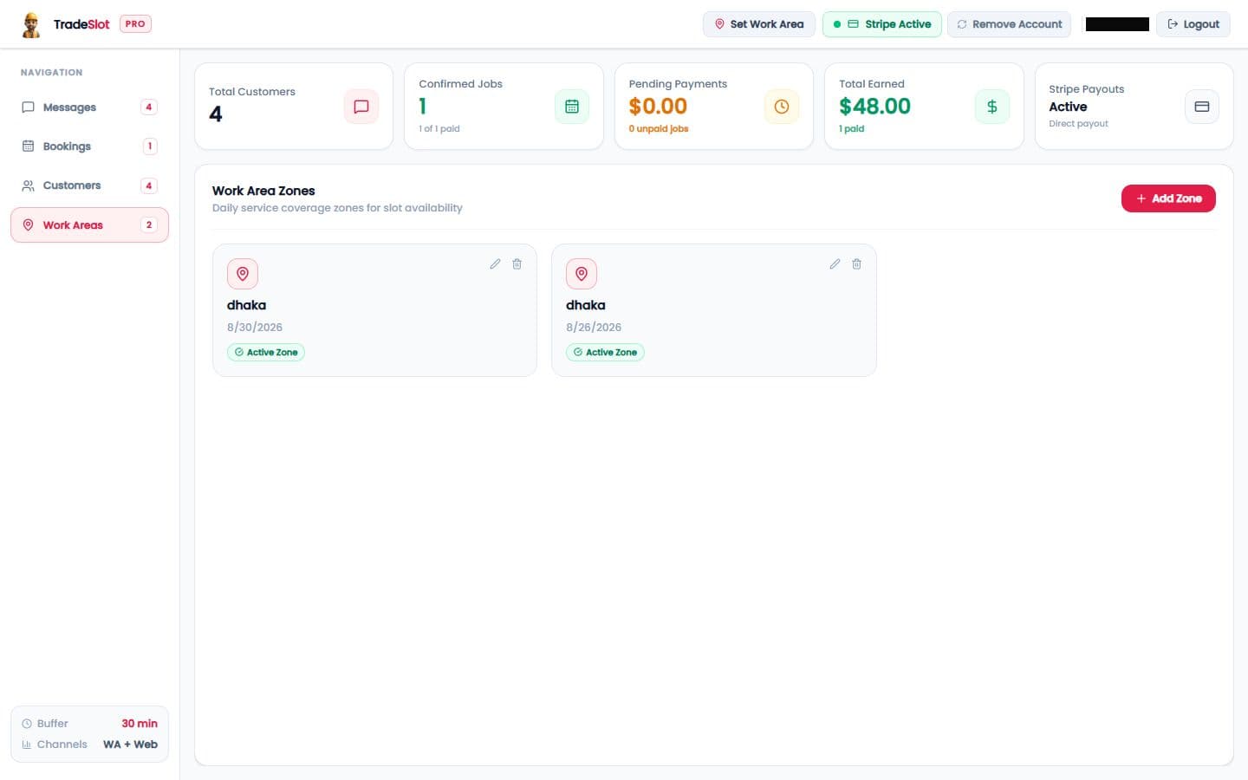Click the "Work Area Zones" heading
Image resolution: width=1248 pixels, height=780 pixels.
(x=263, y=191)
